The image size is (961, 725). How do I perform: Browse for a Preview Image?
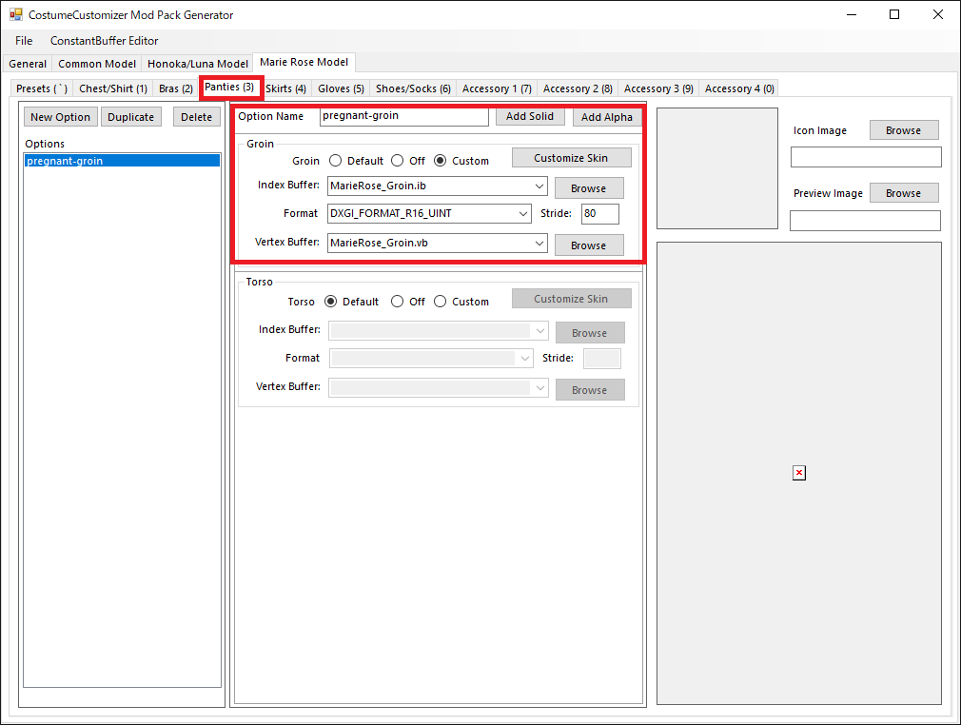[x=903, y=192]
